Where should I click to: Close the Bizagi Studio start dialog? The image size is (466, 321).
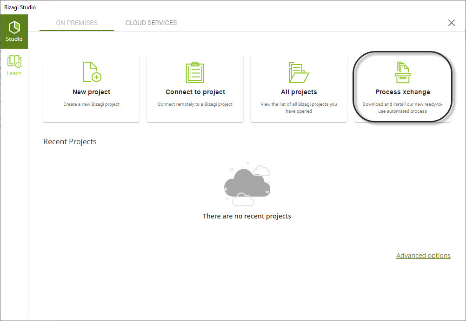tap(452, 23)
